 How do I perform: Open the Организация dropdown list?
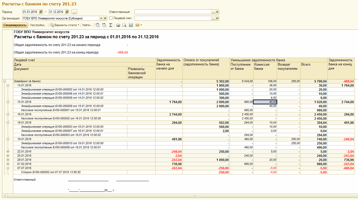pyautogui.click(x=101, y=18)
